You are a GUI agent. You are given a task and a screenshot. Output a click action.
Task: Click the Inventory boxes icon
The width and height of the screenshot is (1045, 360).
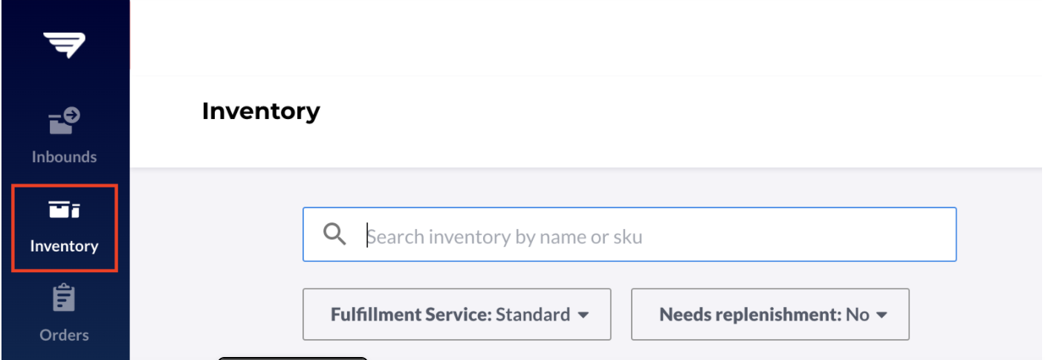pos(65,210)
